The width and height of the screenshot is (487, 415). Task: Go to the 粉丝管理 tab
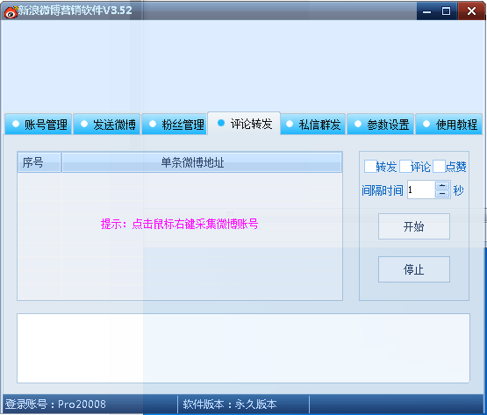click(x=175, y=125)
